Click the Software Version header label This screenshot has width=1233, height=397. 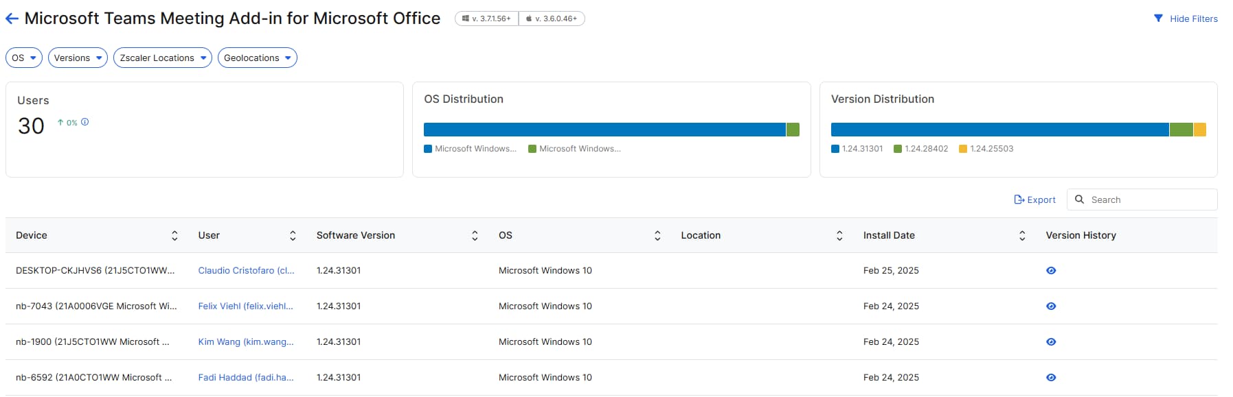click(x=356, y=235)
